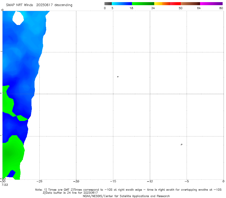Click color bar label '50'
Screen dimensions: 226x198
coord(180,8)
